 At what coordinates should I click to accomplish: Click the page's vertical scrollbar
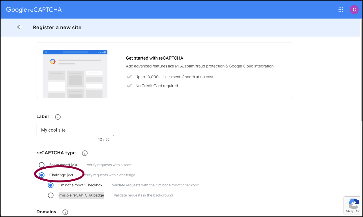pyautogui.click(x=361, y=70)
